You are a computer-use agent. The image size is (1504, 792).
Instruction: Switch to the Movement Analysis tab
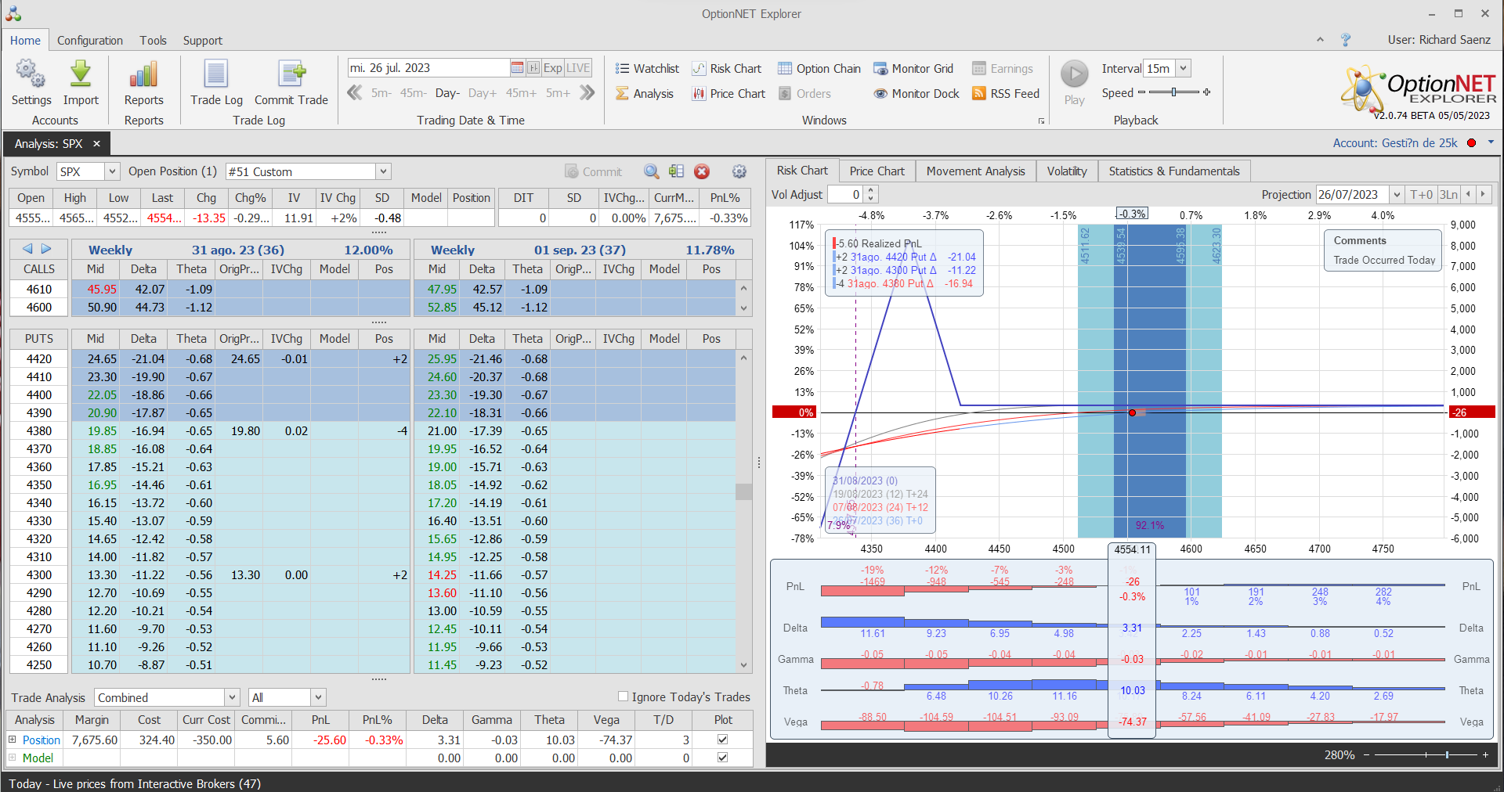(975, 171)
